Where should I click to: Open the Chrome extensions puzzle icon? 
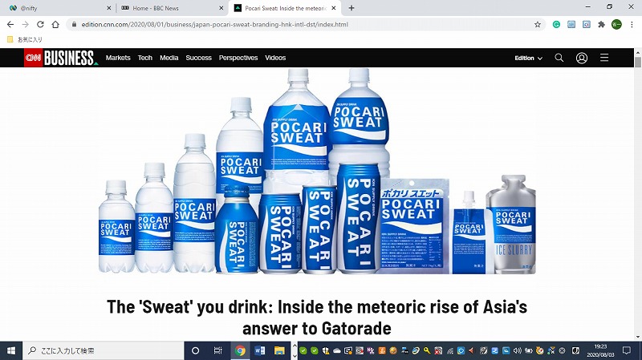[601, 25]
